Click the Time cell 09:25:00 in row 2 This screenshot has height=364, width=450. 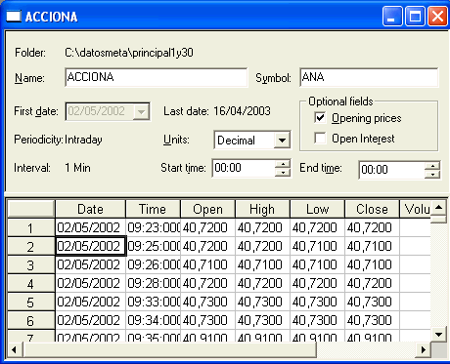coord(153,246)
